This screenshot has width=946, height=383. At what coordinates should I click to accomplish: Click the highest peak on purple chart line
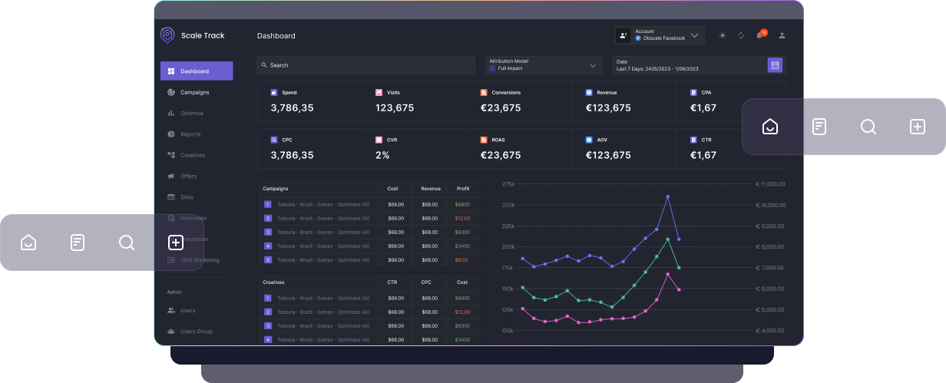(x=667, y=196)
